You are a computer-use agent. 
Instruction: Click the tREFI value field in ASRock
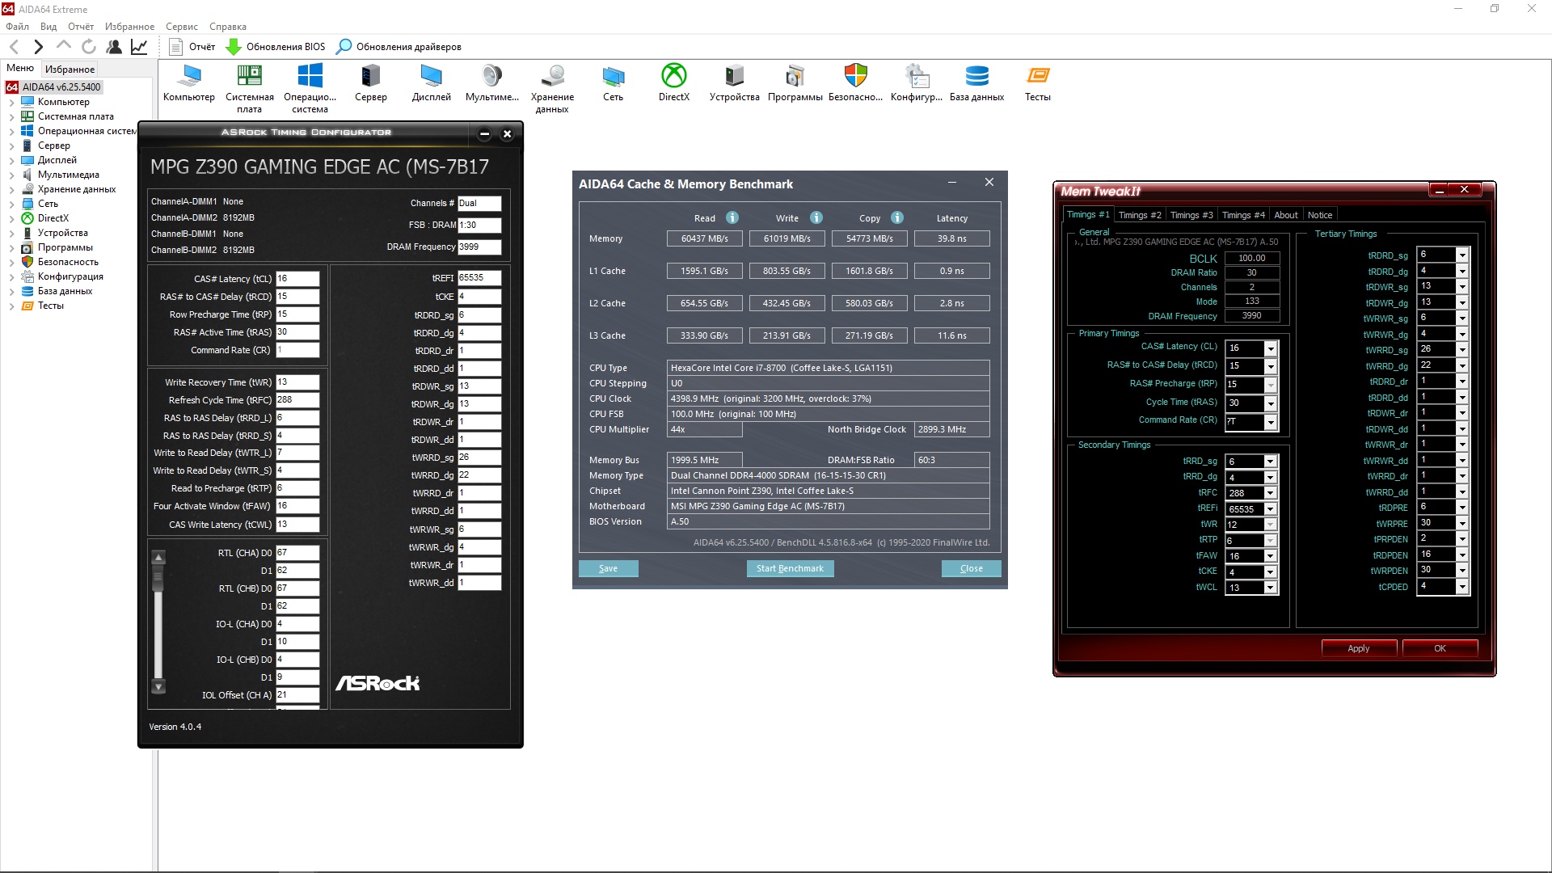(x=479, y=278)
